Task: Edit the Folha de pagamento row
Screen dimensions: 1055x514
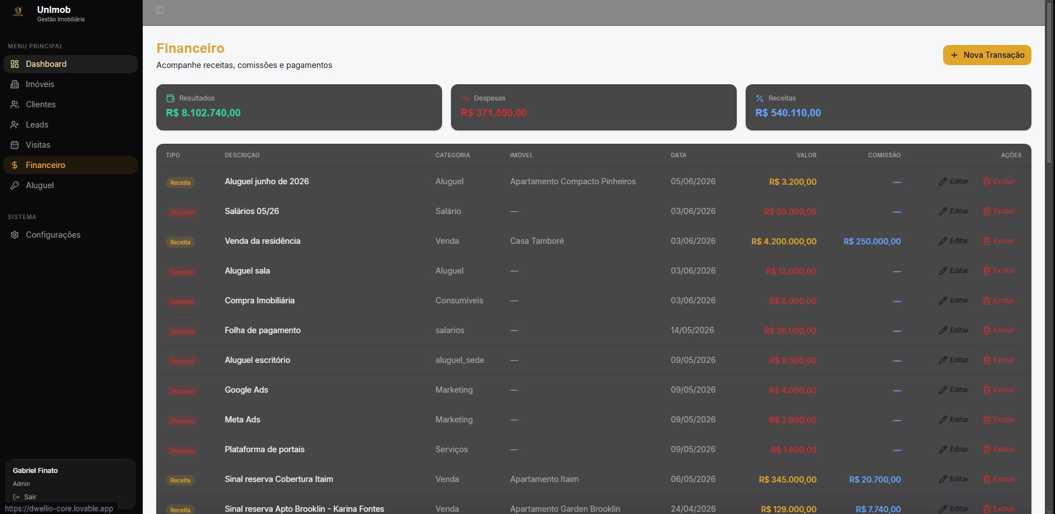Action: point(954,330)
